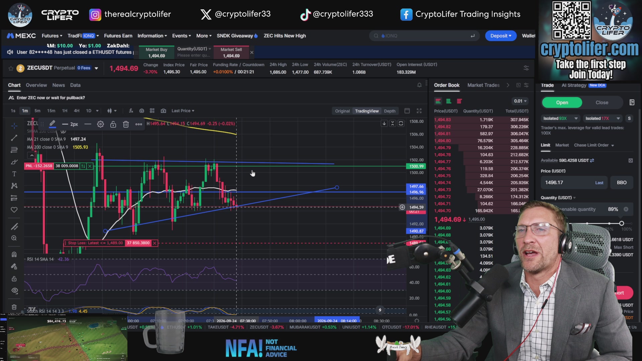Open Isolated 17X leverage dropdown
642x361 pixels.
point(603,118)
